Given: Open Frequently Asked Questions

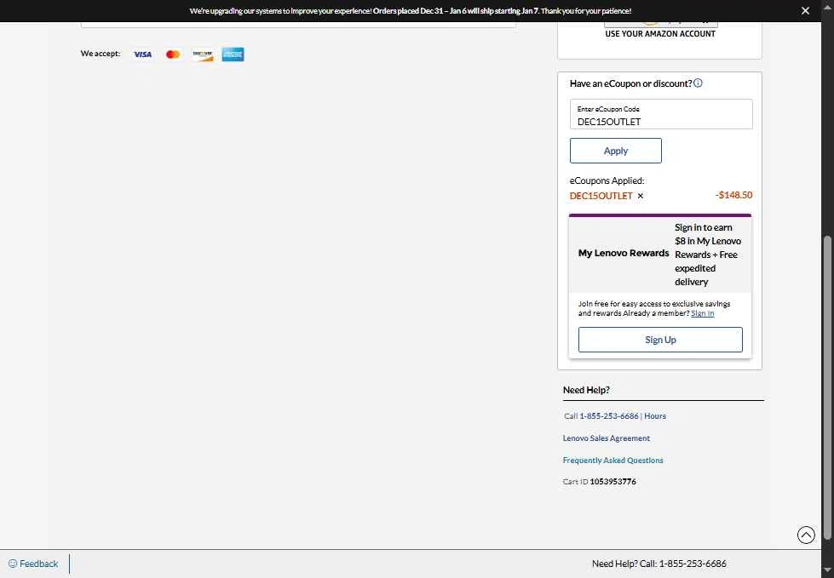Looking at the screenshot, I should 613,460.
